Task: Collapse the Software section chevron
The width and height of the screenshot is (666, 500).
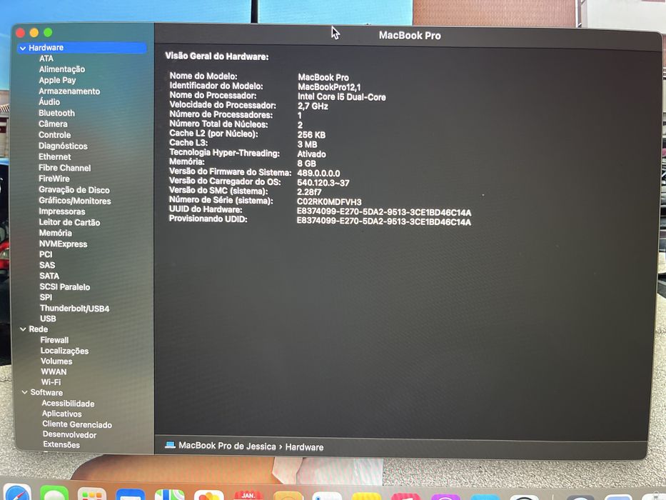Action: tap(25, 392)
